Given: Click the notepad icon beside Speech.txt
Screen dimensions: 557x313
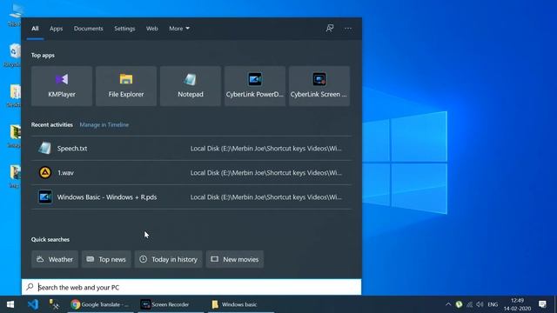Looking at the screenshot, I should point(44,149).
